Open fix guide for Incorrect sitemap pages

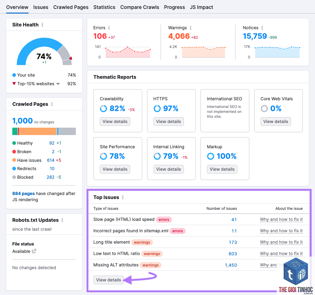click(281, 231)
